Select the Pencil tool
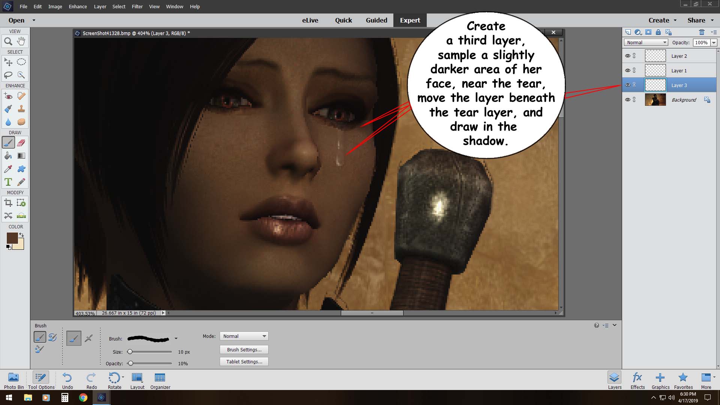Image resolution: width=720 pixels, height=405 pixels. pyautogui.click(x=21, y=182)
